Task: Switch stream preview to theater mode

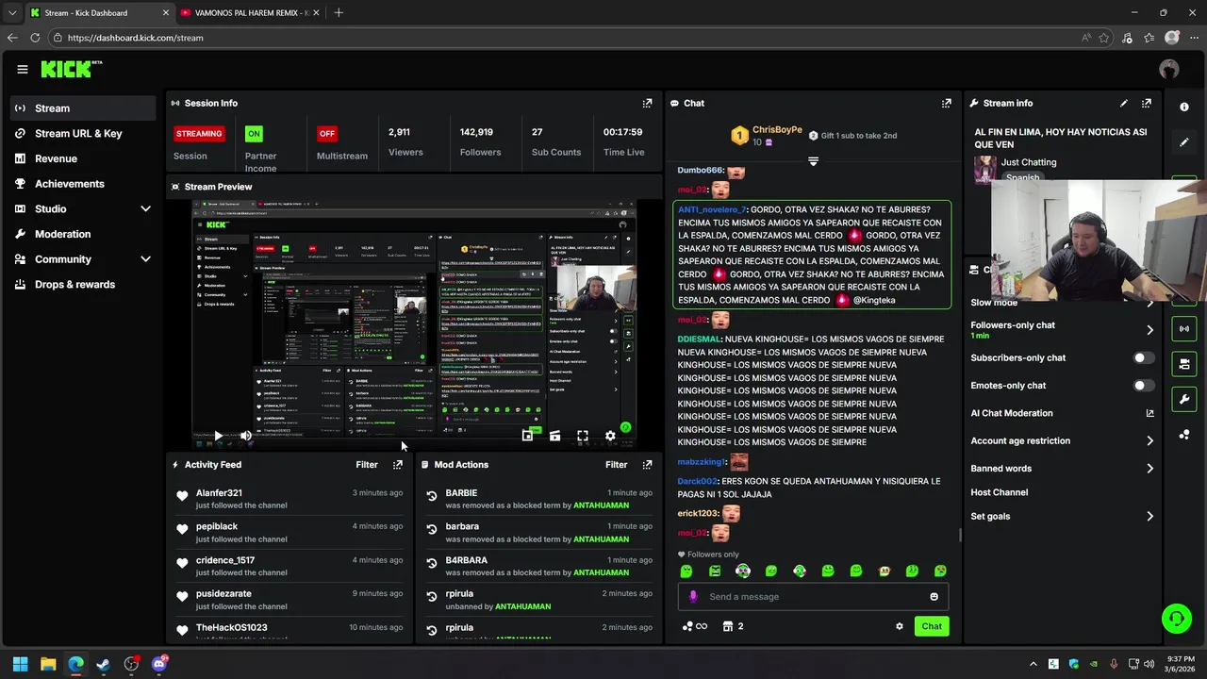Action: [x=554, y=436]
